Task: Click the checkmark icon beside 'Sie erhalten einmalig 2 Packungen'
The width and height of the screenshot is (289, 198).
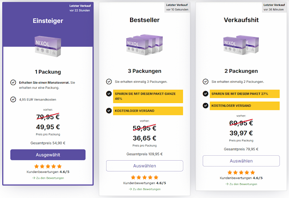Action: click(x=205, y=81)
